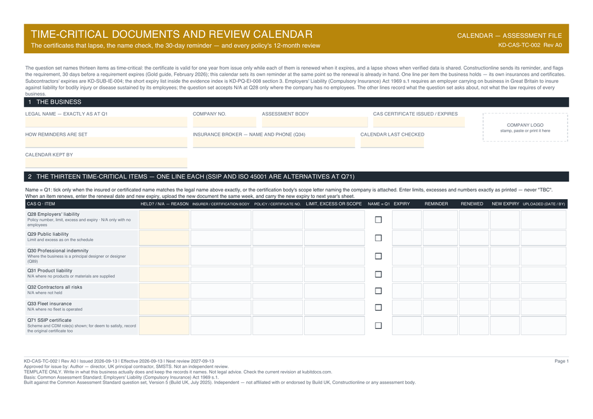The width and height of the screenshot is (593, 419).
Task: Select the Renewed cell for Q32 Contractors all risks
Action: [x=474, y=291]
